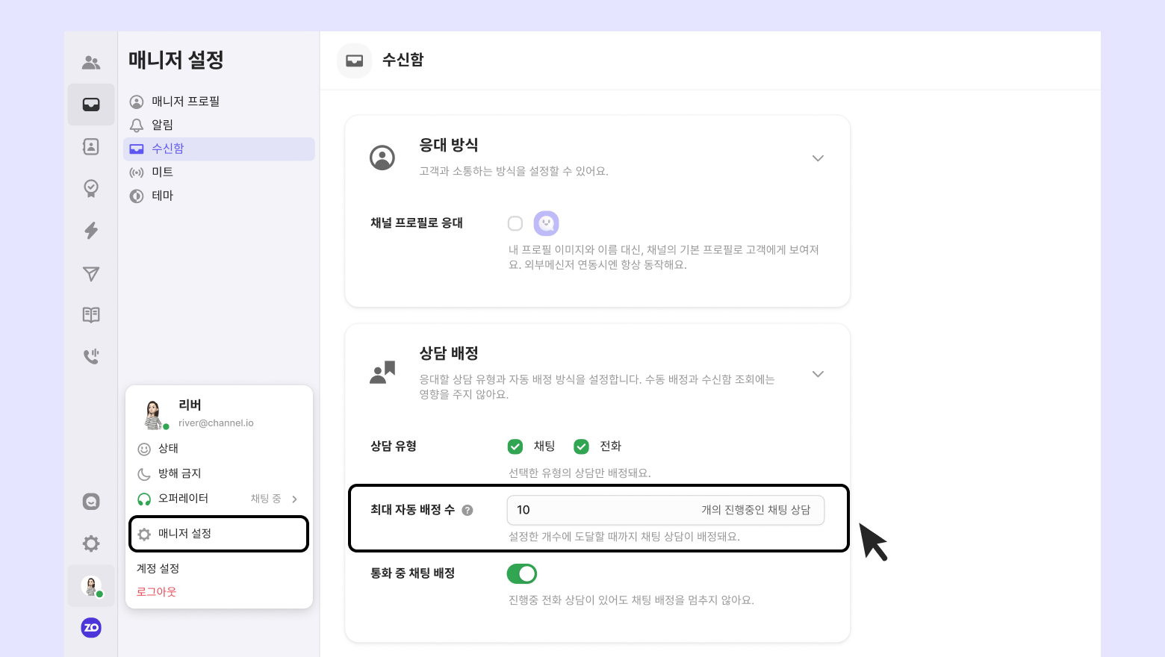Screen dimensions: 1165x657
Task: Click the contacts icon in left sidebar
Action: coord(91,146)
